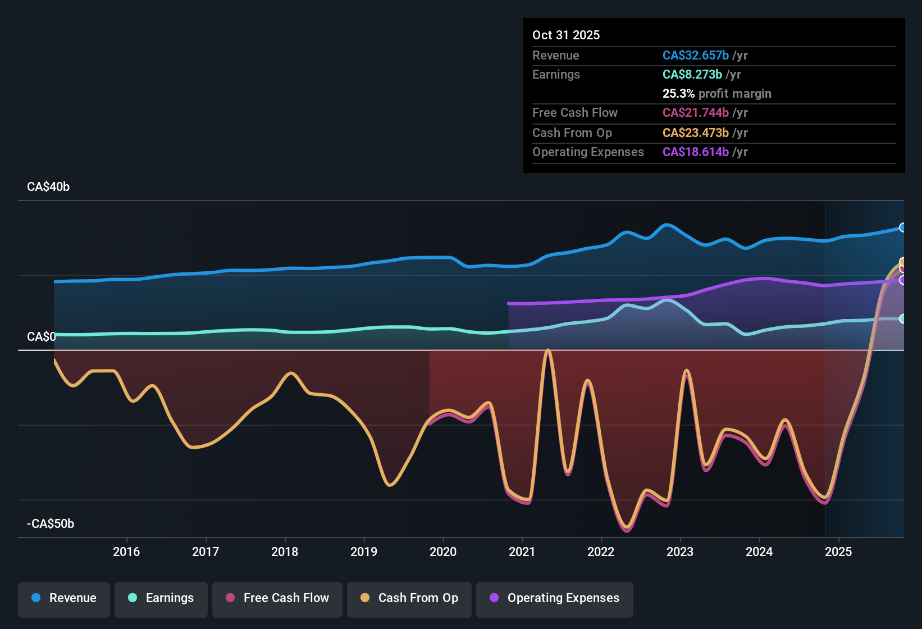Toggle the Cash From Op legend button

(409, 599)
